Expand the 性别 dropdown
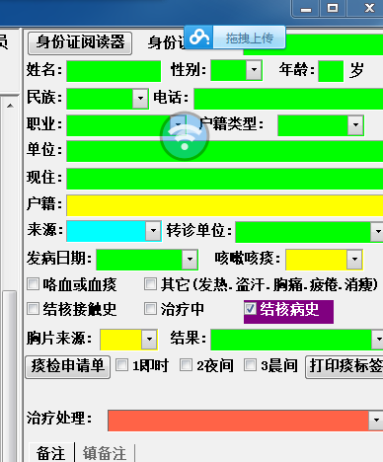The height and width of the screenshot is (462, 383). click(x=254, y=70)
